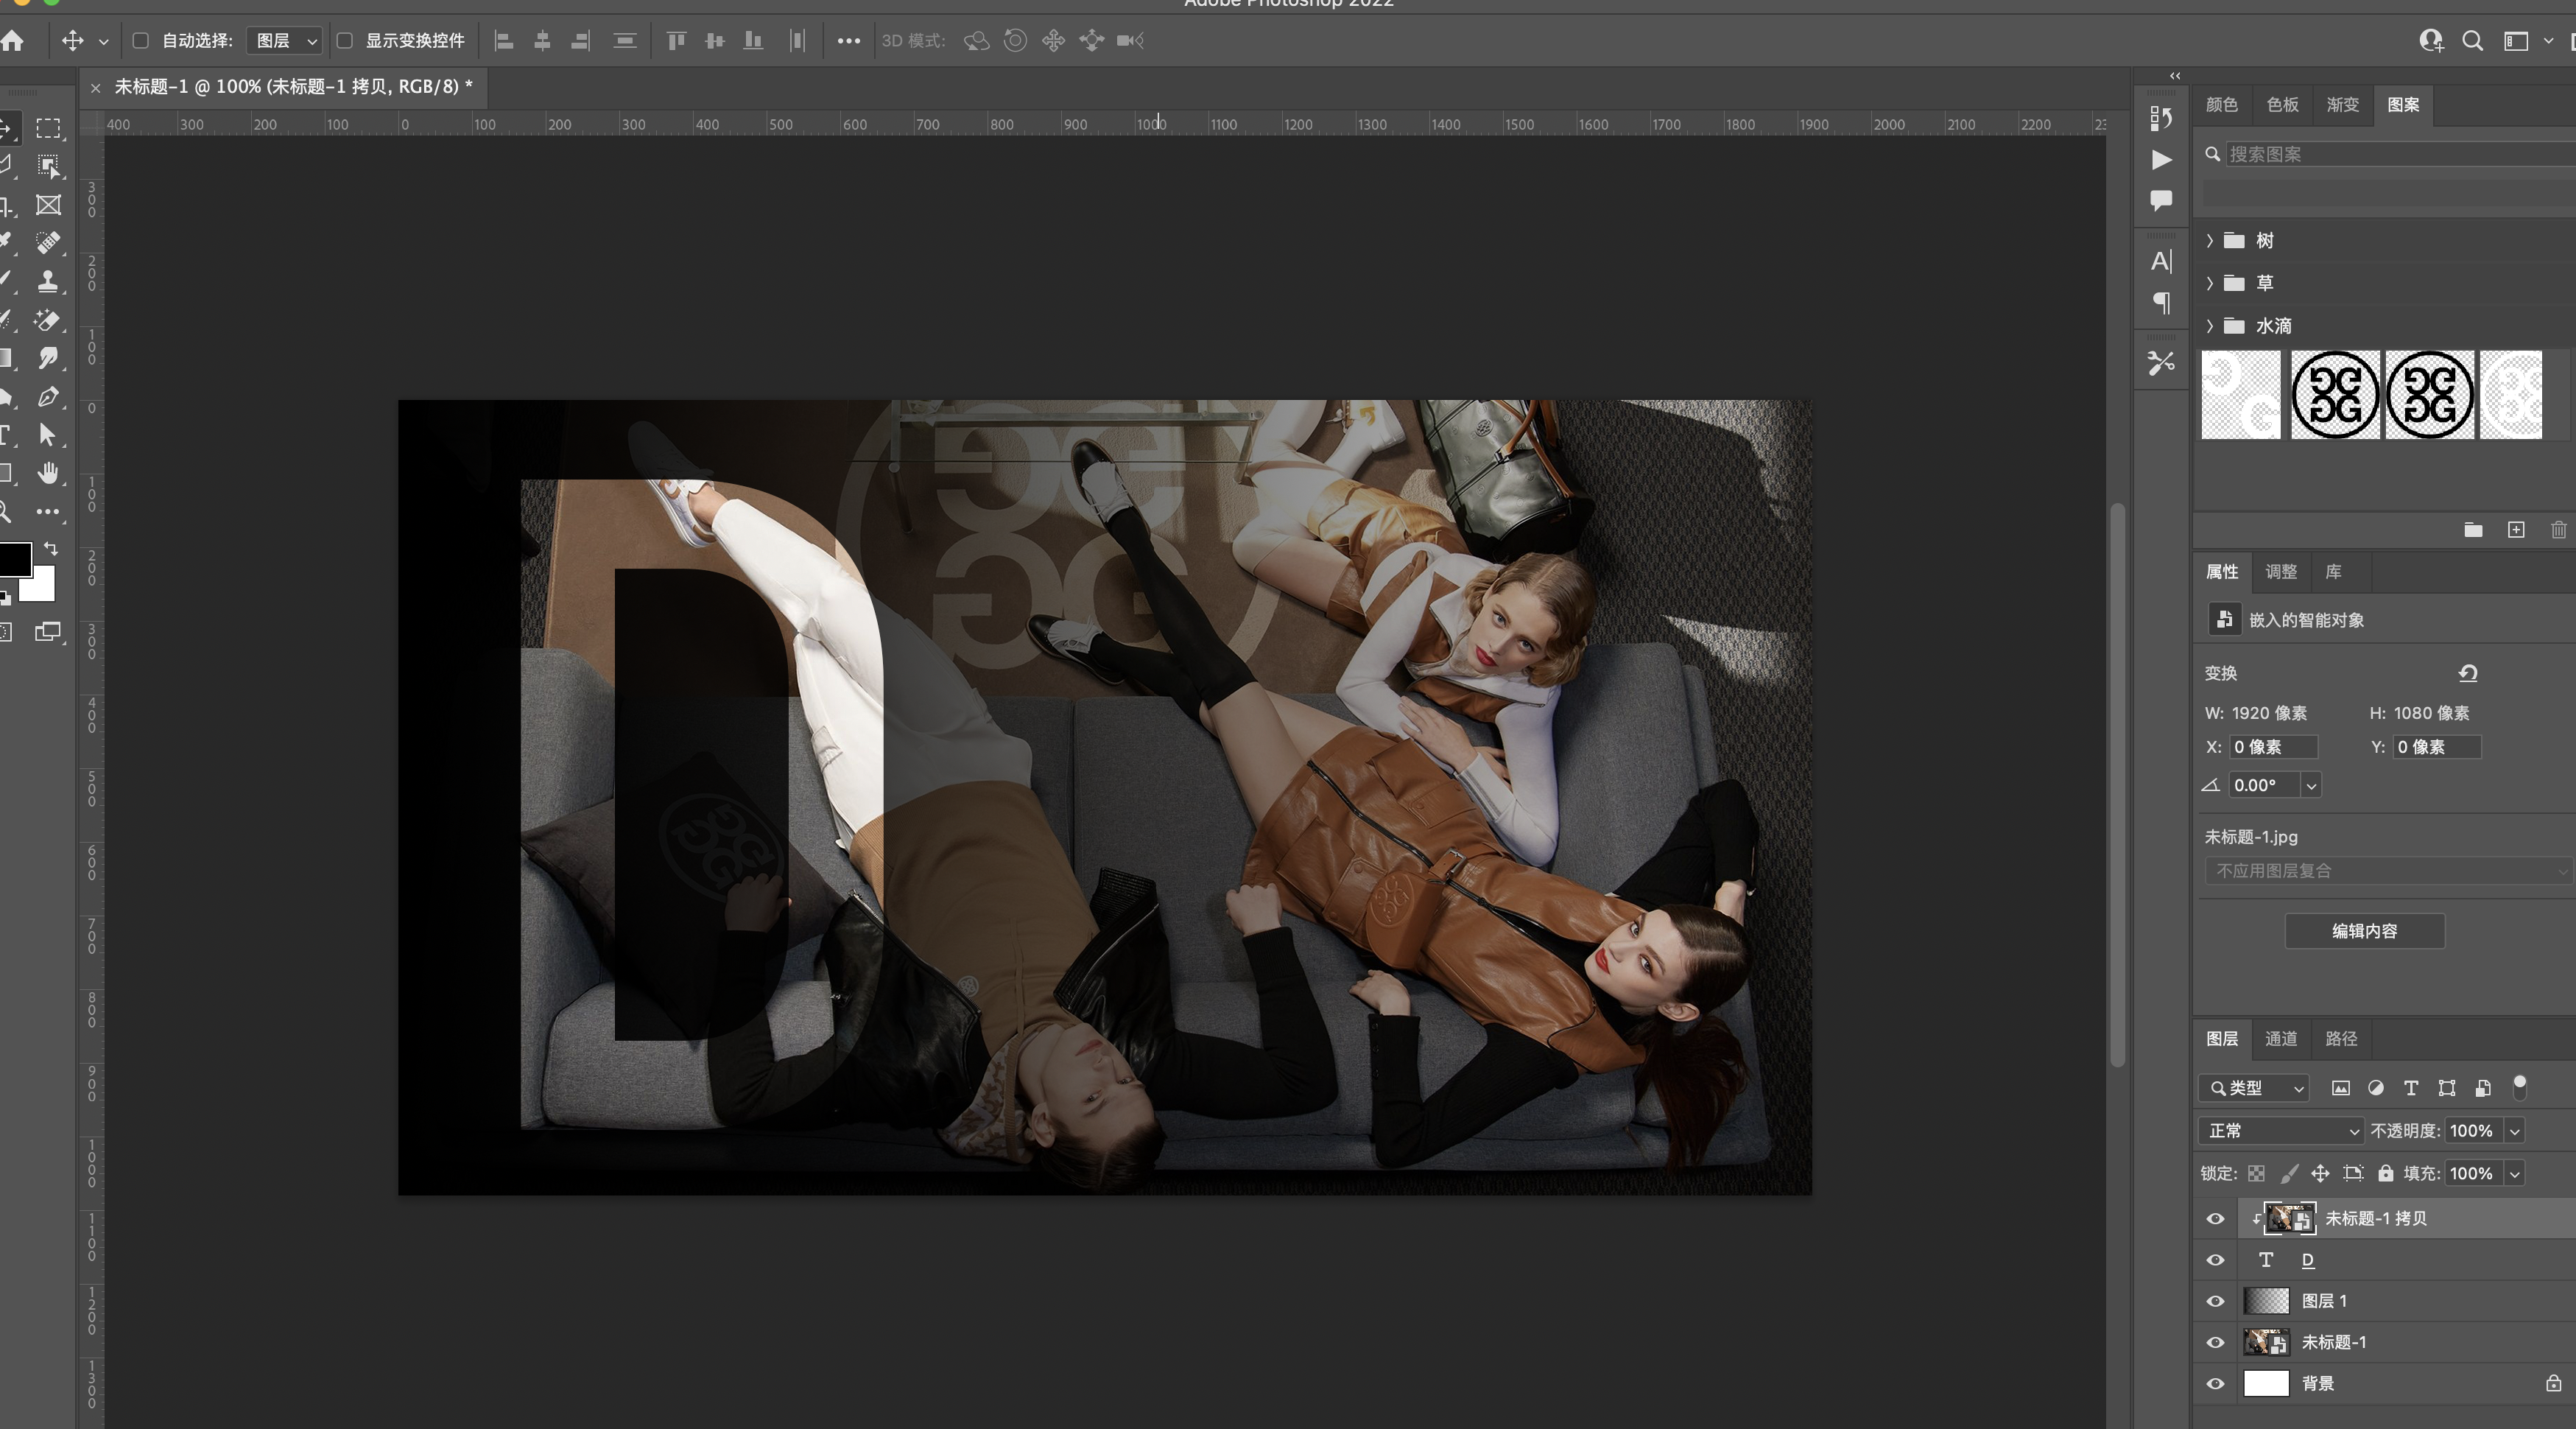Open the blend mode 正常 dropdown

click(2280, 1131)
